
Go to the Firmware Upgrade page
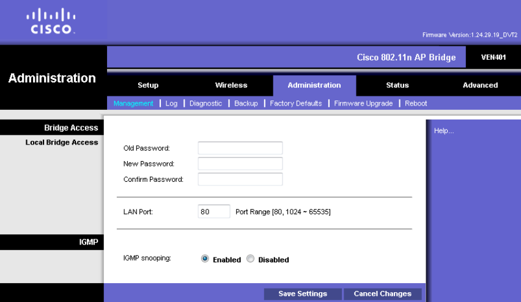pyautogui.click(x=363, y=104)
